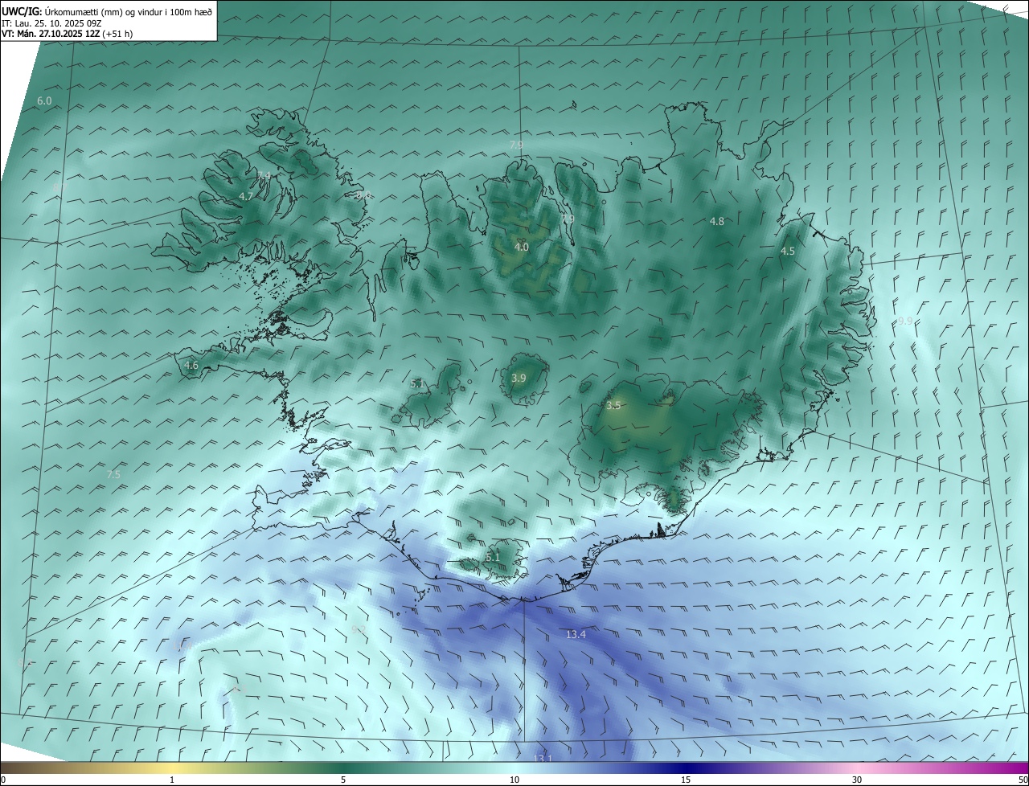Click the 4.8 value label
Viewport: 1029px width, 786px height.
point(717,222)
